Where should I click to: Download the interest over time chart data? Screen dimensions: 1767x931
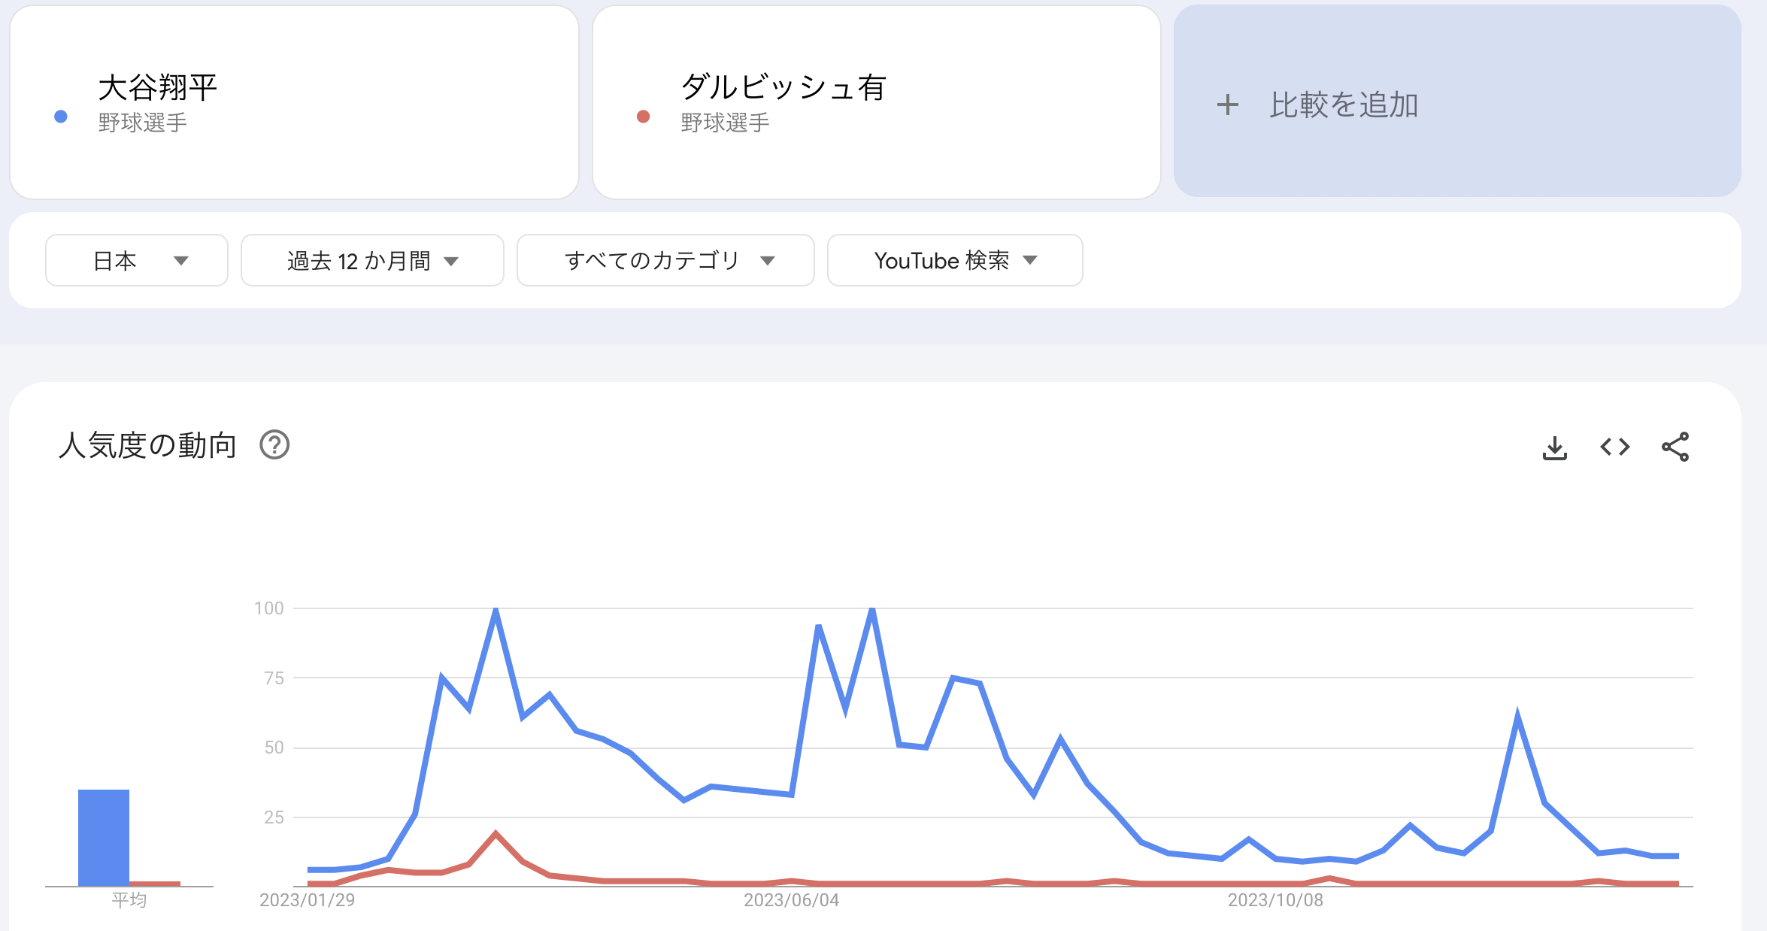click(1554, 447)
